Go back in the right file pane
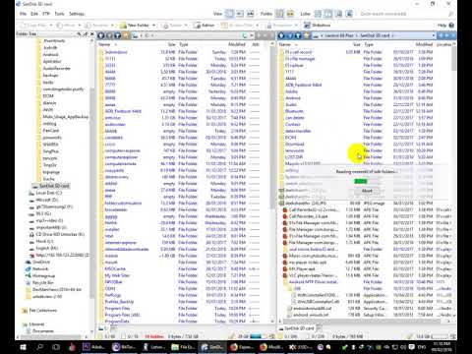This screenshot has width=472, height=354. point(282,35)
